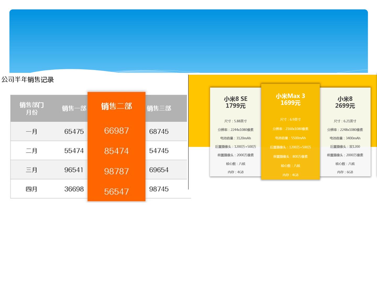
Task: Select 电池容量：3400mAh spec line
Action: pyautogui.click(x=345, y=138)
